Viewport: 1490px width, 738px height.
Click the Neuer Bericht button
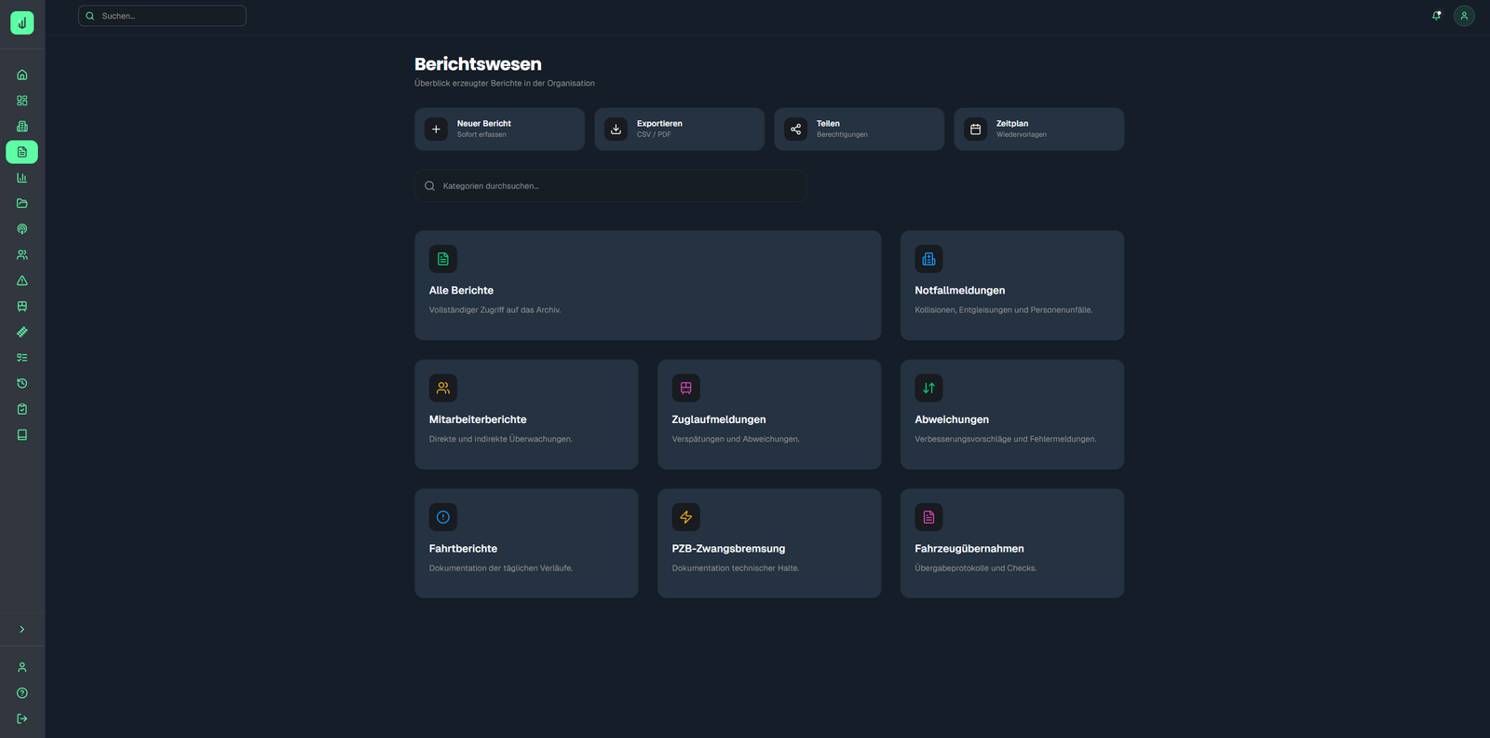click(x=499, y=129)
